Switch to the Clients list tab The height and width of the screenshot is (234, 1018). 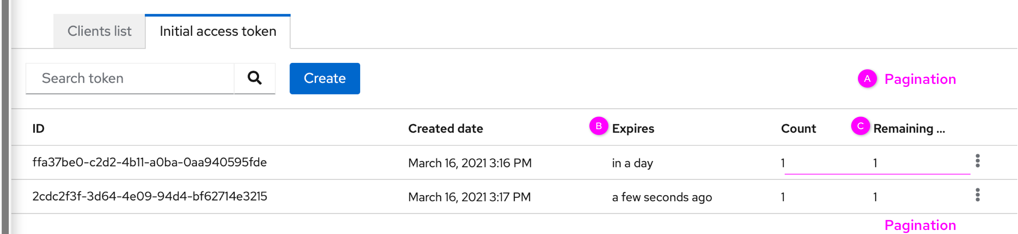99,31
